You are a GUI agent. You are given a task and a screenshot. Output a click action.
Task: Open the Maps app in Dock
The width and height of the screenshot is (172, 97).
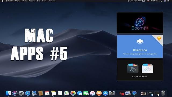[x=66, y=93]
